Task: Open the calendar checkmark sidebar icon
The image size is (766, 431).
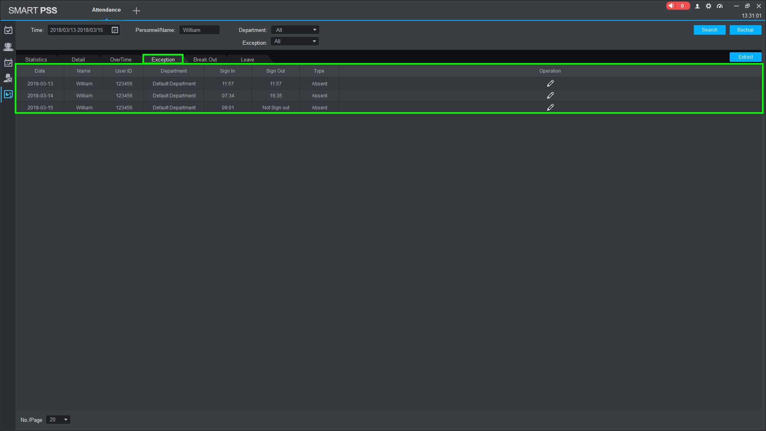Action: click(8, 30)
